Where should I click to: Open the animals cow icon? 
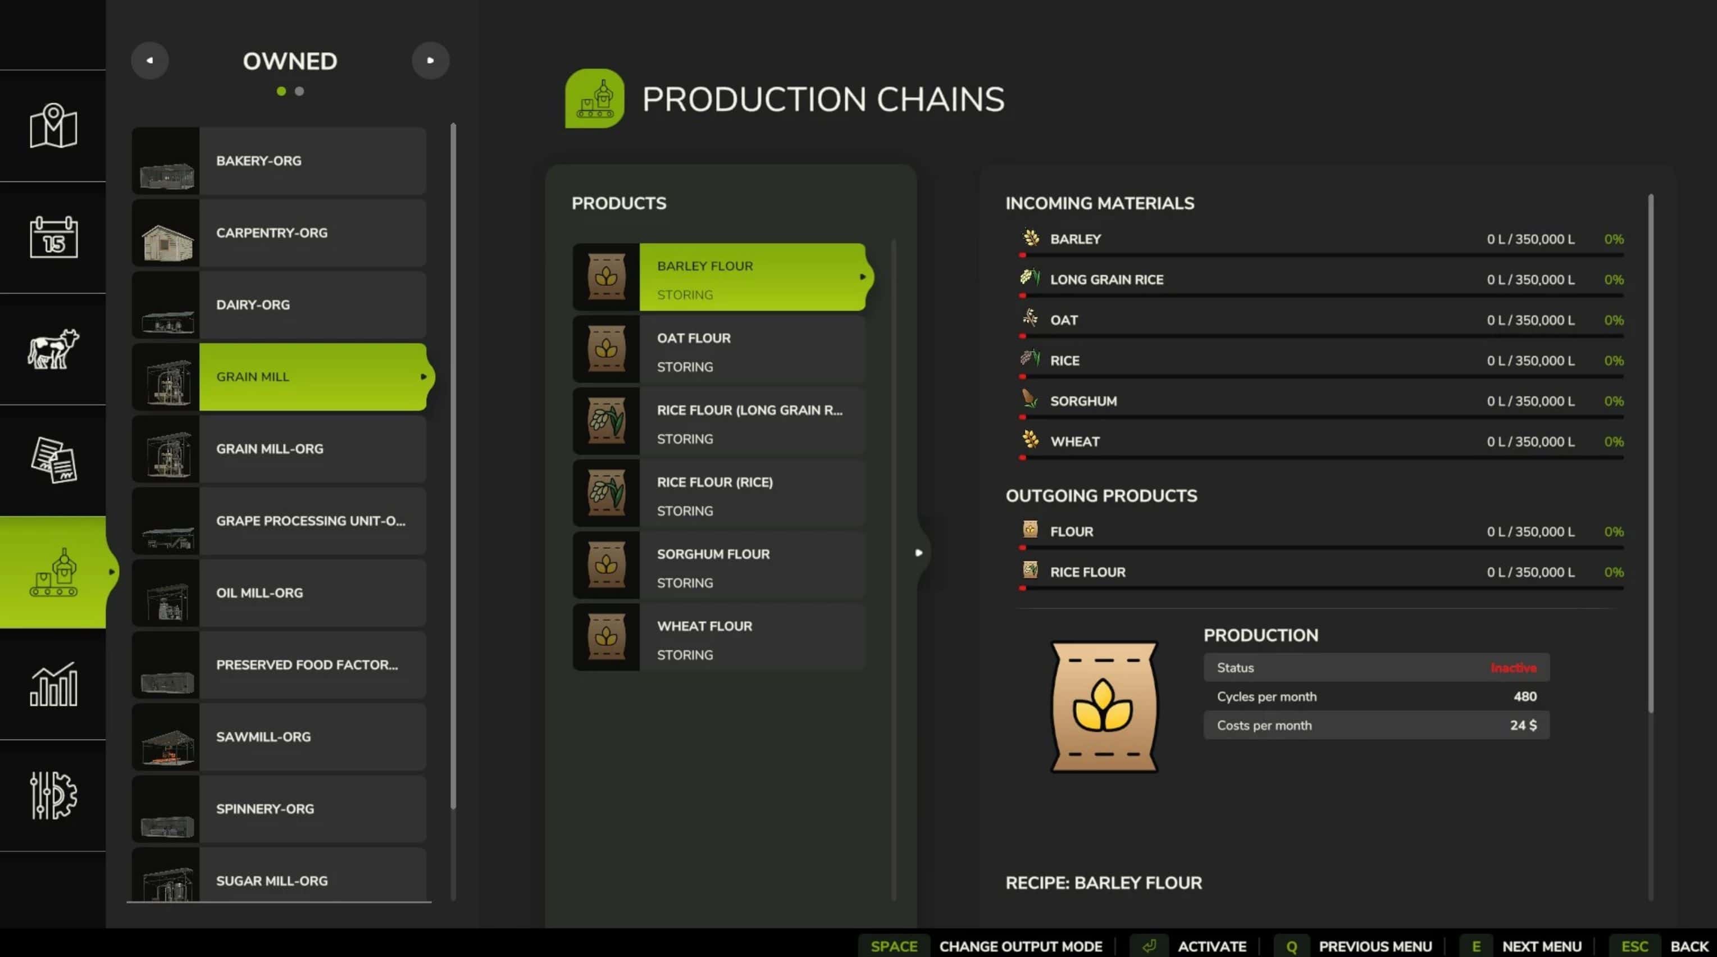click(x=53, y=349)
